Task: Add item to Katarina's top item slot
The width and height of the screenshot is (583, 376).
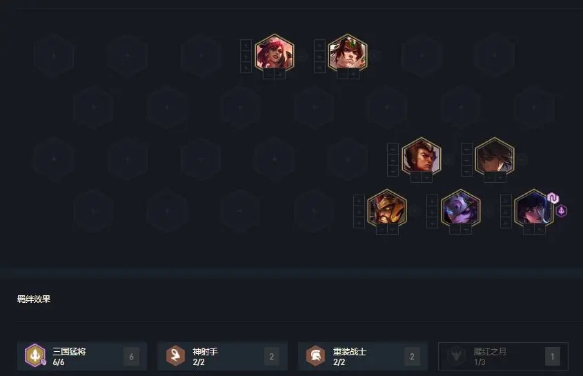Action: (x=246, y=46)
